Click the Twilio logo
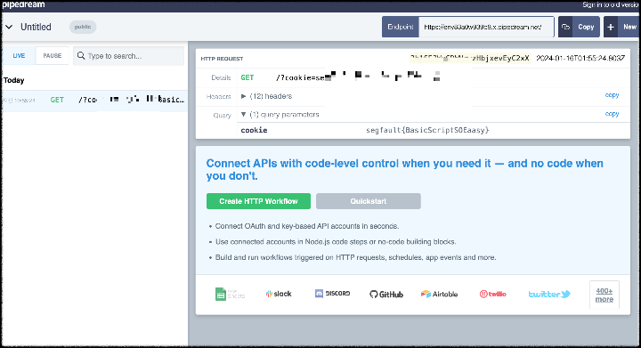 (x=492, y=294)
